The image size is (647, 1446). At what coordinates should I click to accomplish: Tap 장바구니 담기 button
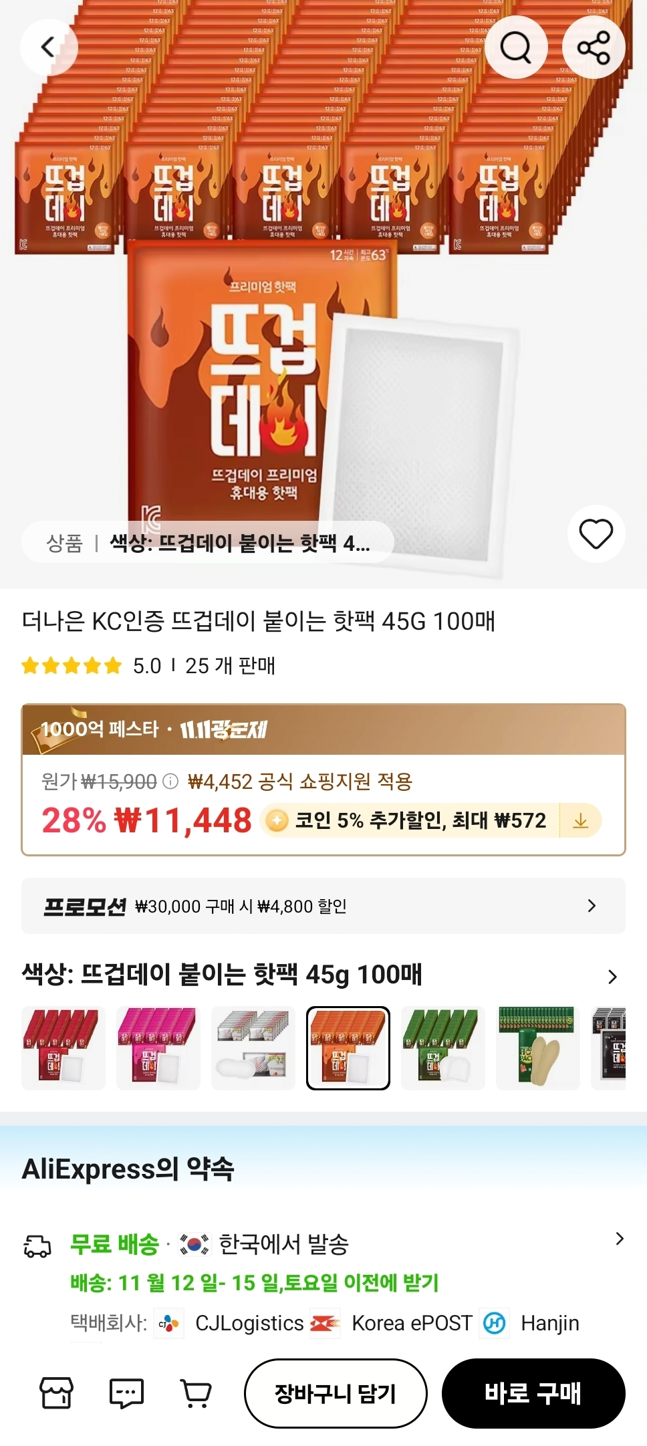pyautogui.click(x=336, y=1393)
